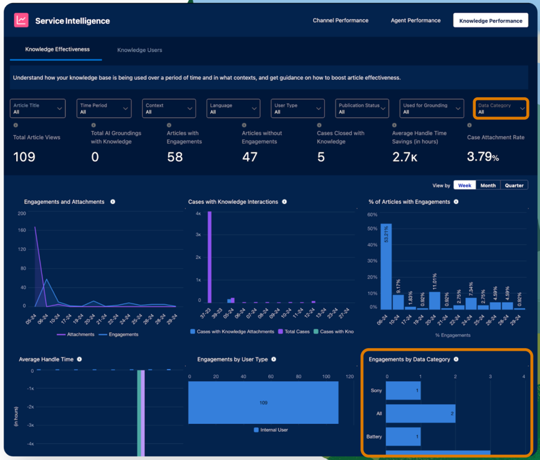Open the Data Category filter dropdown
This screenshot has width=540, height=460.
[x=501, y=109]
